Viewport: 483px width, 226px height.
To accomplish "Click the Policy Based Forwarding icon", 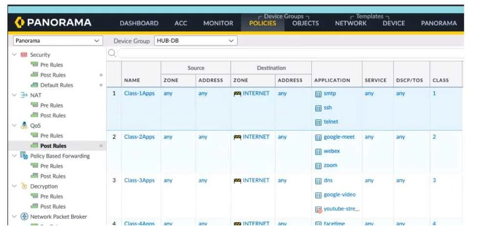I will pyautogui.click(x=24, y=156).
